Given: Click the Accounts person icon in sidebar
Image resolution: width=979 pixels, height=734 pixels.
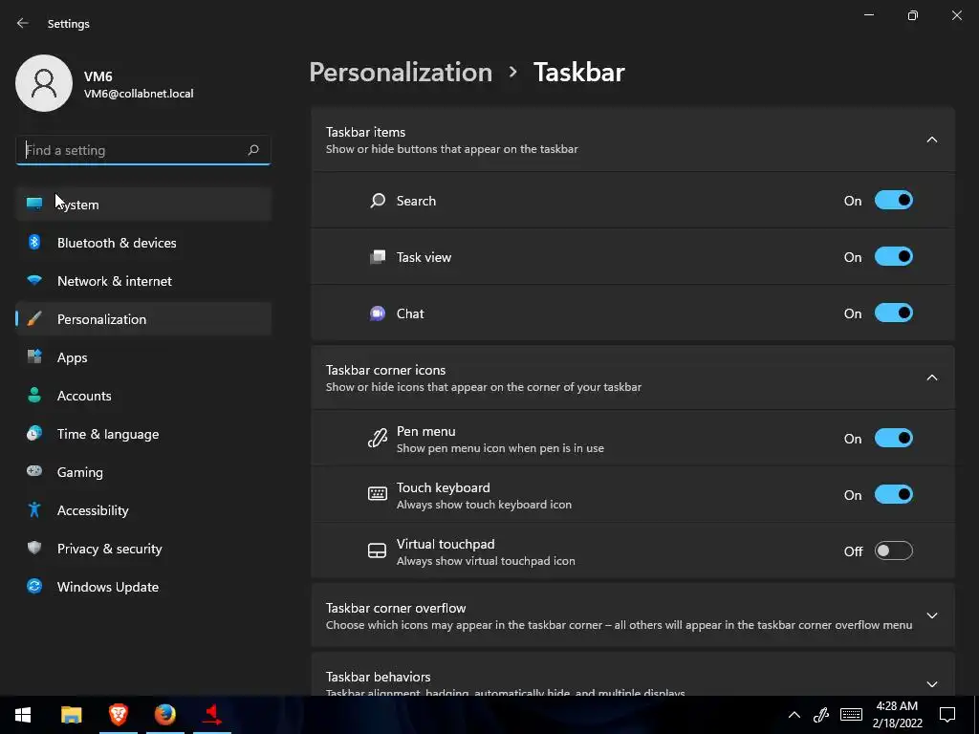Looking at the screenshot, I should click(34, 395).
